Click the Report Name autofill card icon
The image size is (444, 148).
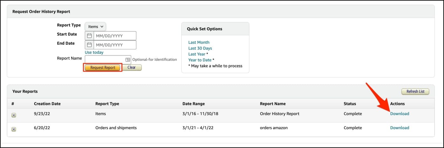click(x=128, y=60)
